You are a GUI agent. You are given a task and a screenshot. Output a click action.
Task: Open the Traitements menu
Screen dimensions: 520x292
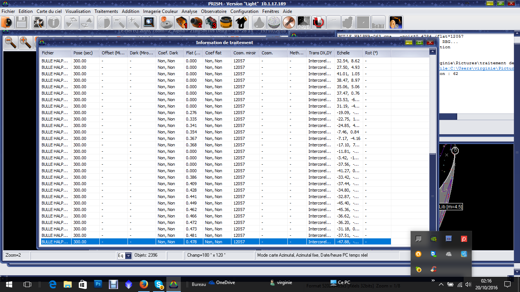(x=106, y=11)
